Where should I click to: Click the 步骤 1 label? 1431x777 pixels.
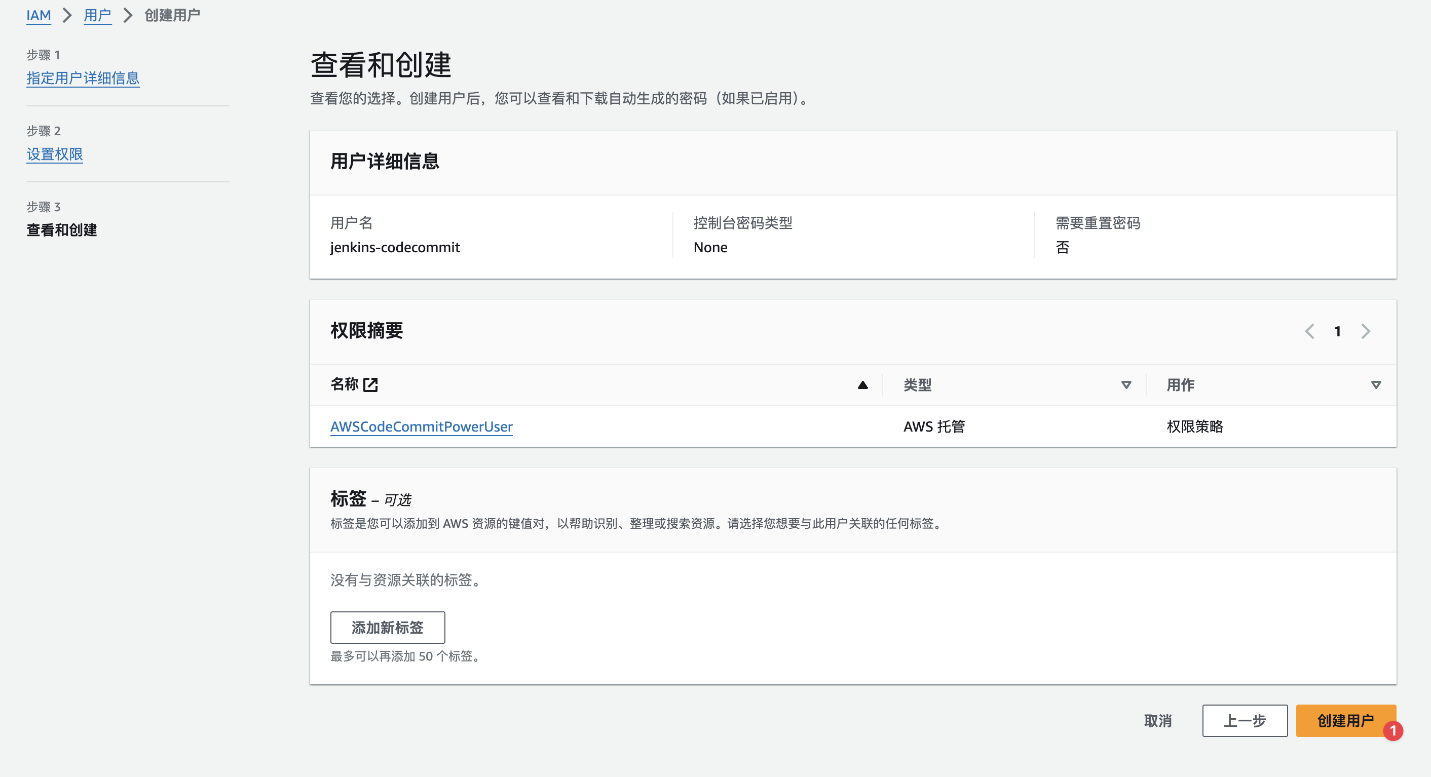click(44, 55)
